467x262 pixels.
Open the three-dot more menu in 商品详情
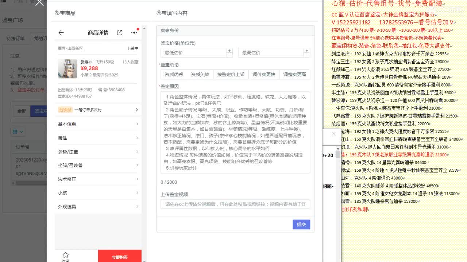(134, 32)
